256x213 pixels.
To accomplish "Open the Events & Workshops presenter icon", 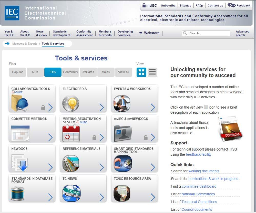I will pos(122,103).
